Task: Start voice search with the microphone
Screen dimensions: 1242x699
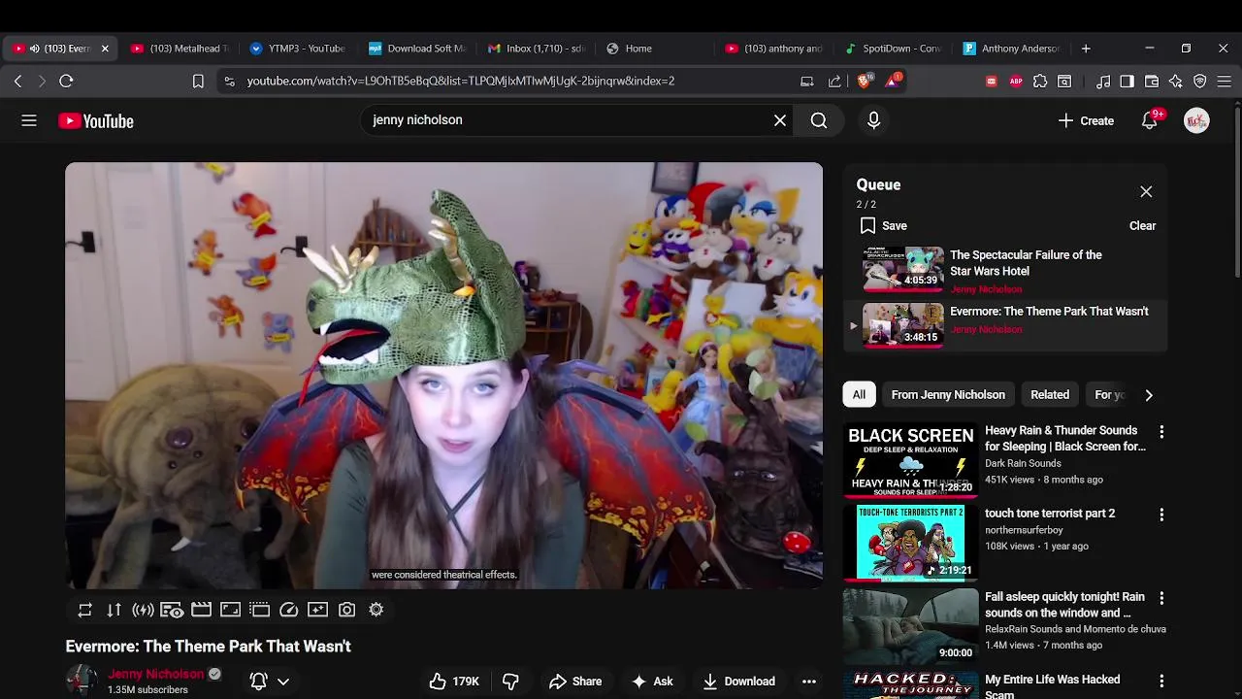Action: click(x=873, y=120)
